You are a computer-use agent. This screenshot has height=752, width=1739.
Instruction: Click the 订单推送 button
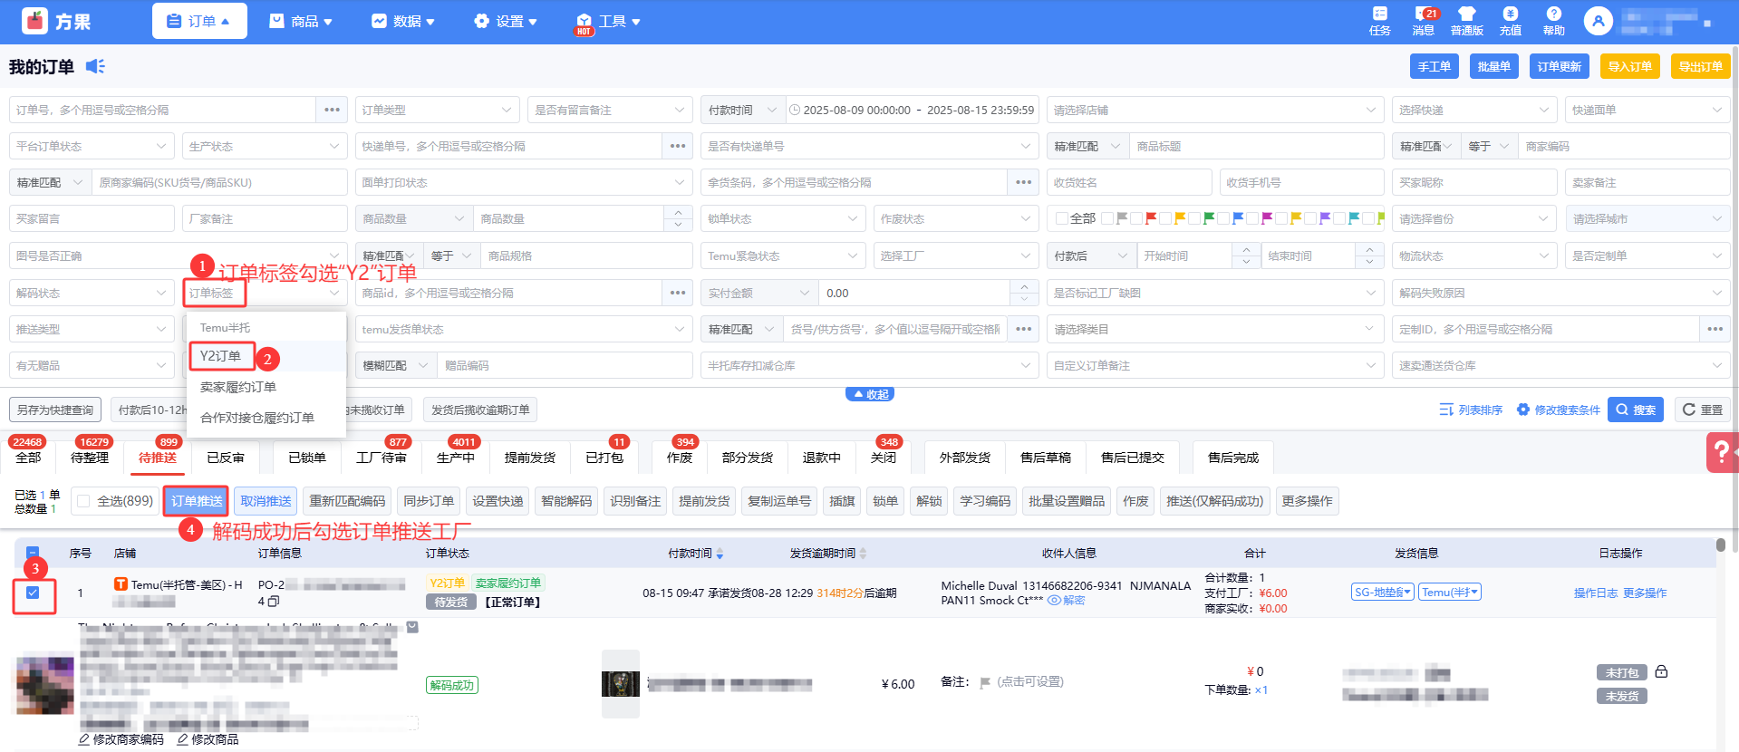(196, 501)
